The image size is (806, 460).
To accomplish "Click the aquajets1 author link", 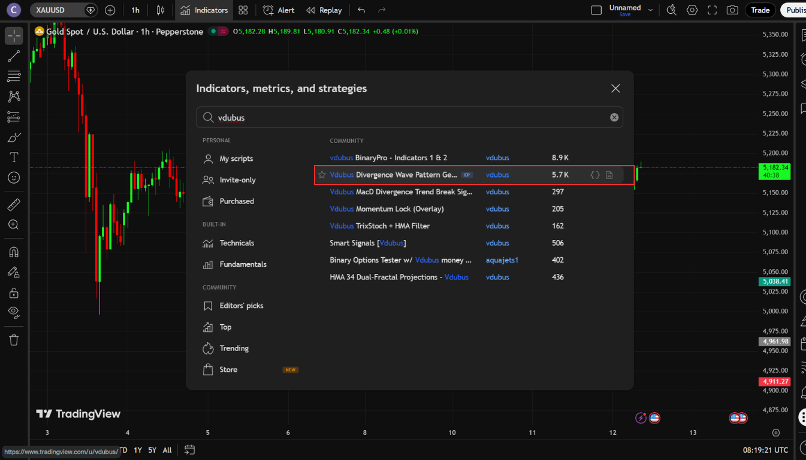I will point(502,260).
